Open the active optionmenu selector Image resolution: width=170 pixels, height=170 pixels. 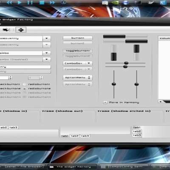click(x=78, y=77)
